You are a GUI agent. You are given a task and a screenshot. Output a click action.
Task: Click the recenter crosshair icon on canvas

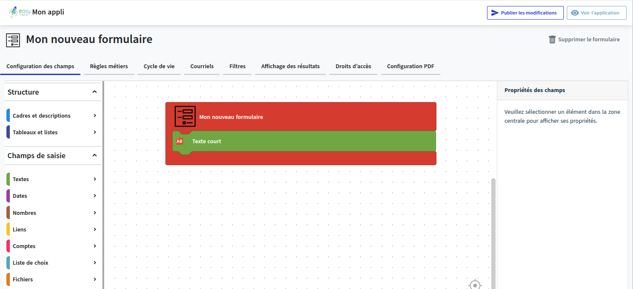tap(475, 285)
